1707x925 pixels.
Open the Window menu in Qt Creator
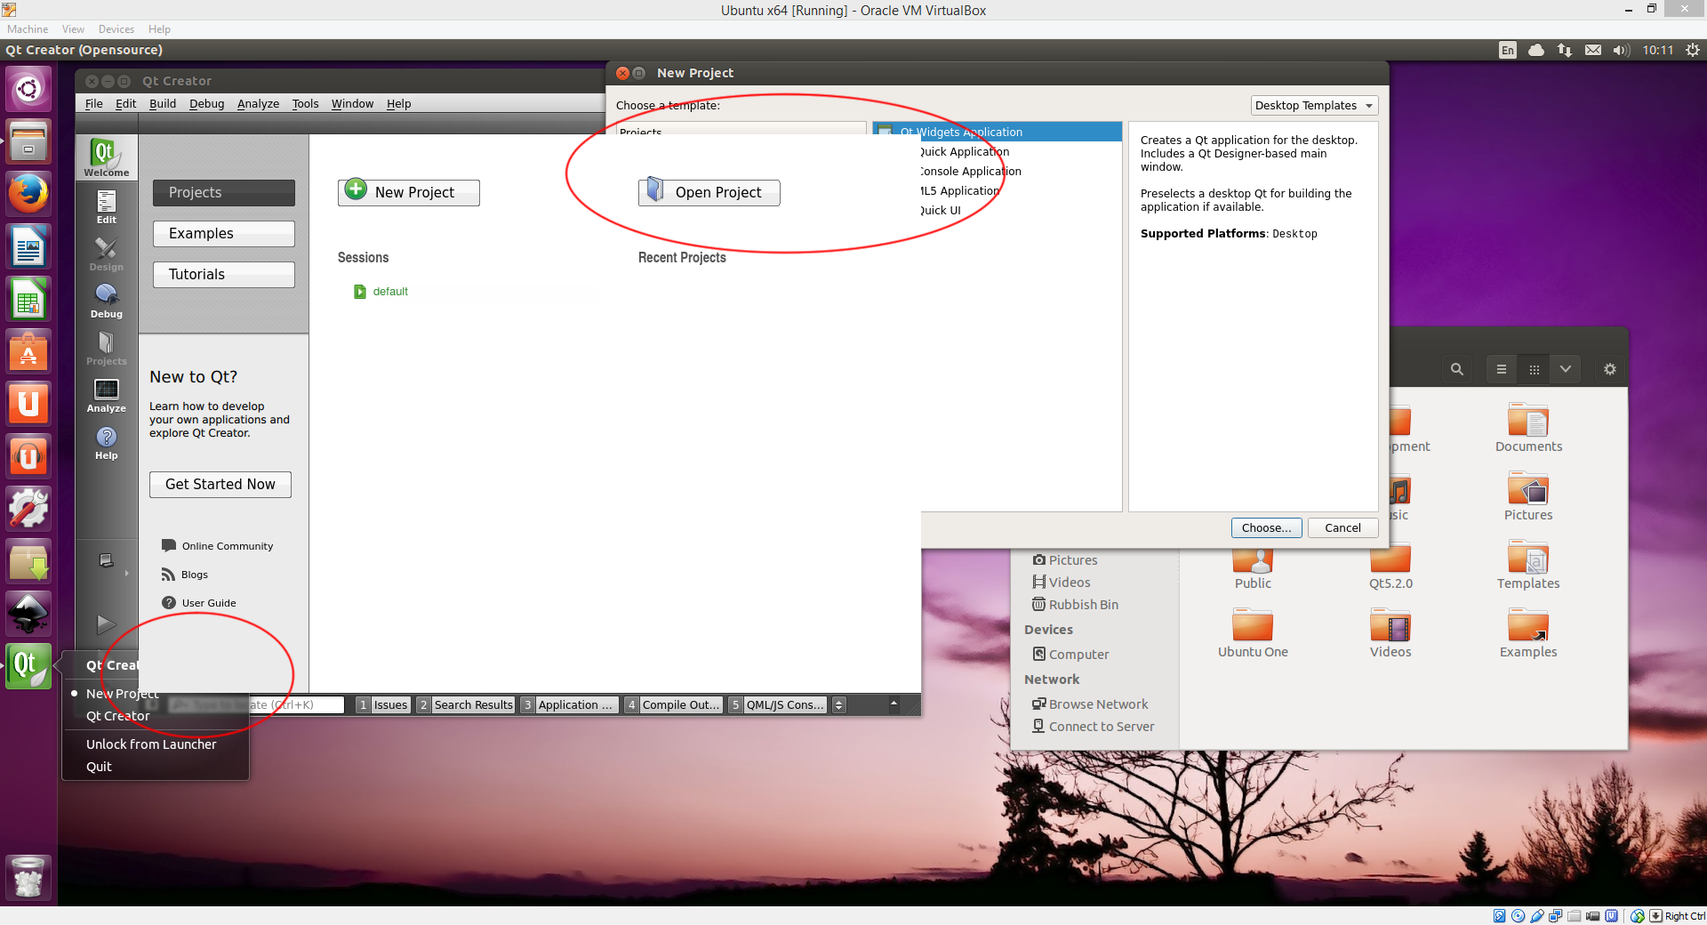(x=352, y=103)
